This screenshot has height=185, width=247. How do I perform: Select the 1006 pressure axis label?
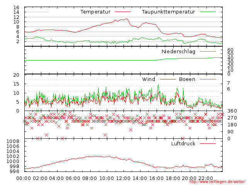tap(13, 146)
